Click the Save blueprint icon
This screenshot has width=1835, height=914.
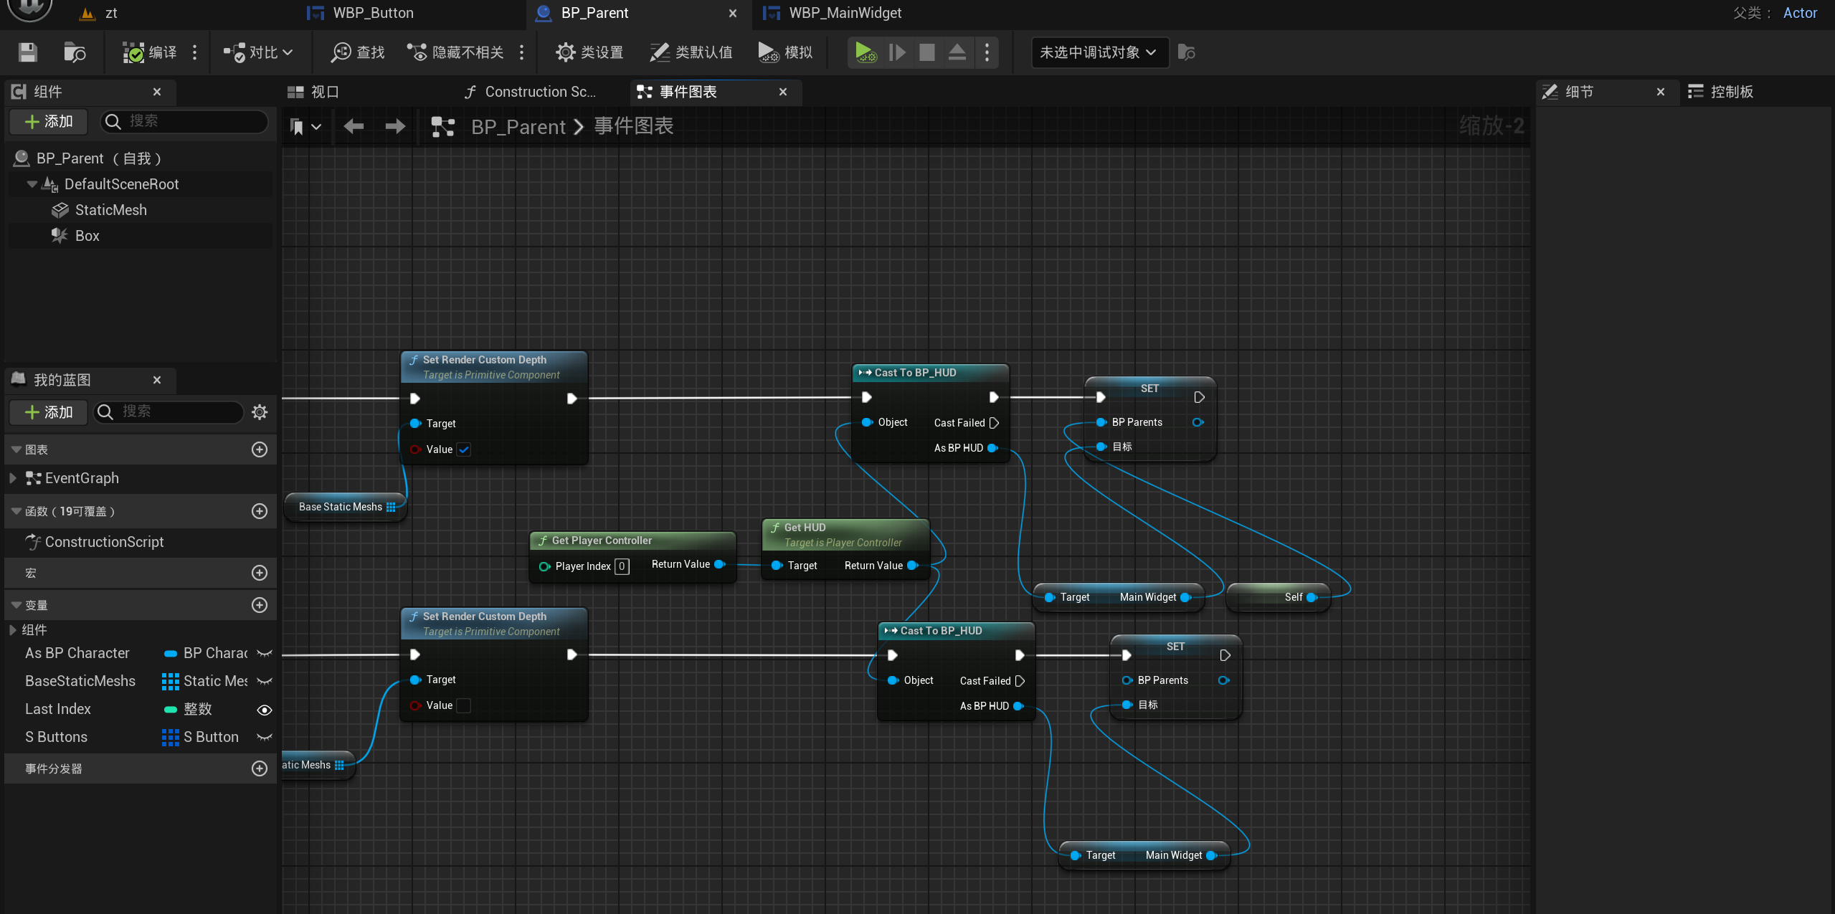(28, 52)
